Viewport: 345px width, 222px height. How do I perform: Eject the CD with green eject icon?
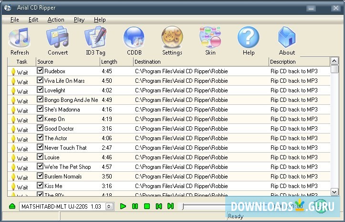coord(12,206)
